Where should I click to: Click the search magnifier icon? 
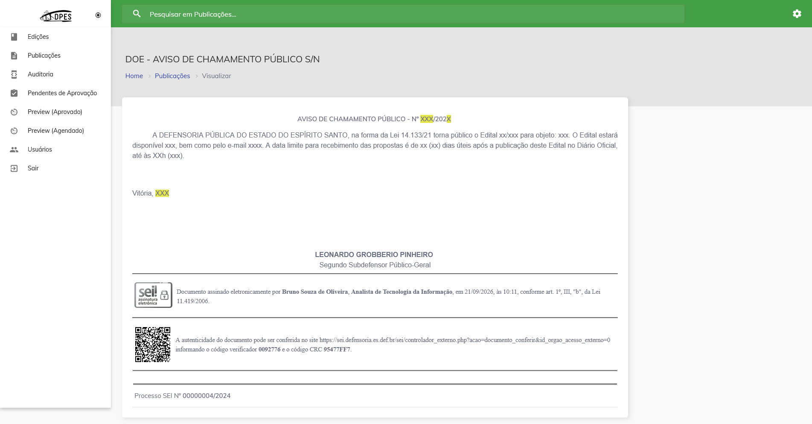coord(137,14)
